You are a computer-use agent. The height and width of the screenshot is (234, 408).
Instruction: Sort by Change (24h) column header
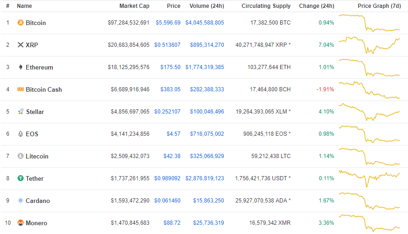[x=316, y=6]
